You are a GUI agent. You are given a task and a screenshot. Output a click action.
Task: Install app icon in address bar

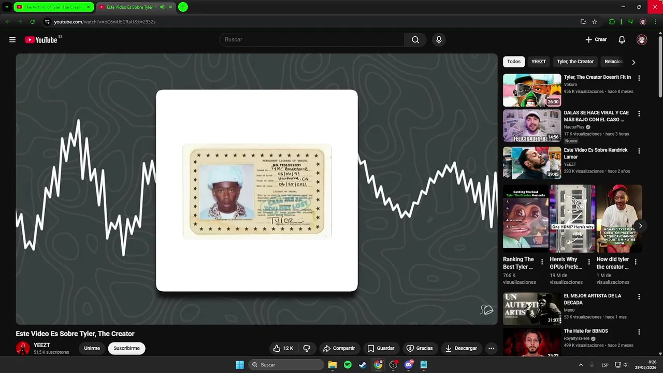coord(583,22)
